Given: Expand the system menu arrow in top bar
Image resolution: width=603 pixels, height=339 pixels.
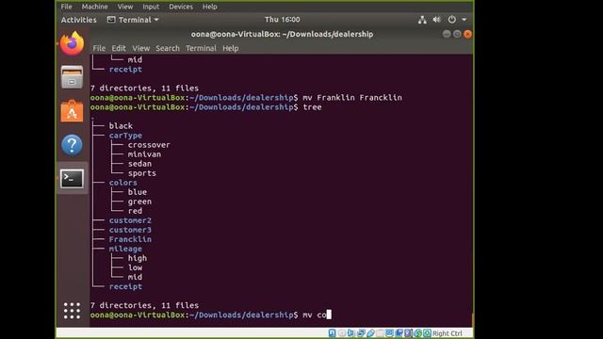Looking at the screenshot, I should point(464,20).
